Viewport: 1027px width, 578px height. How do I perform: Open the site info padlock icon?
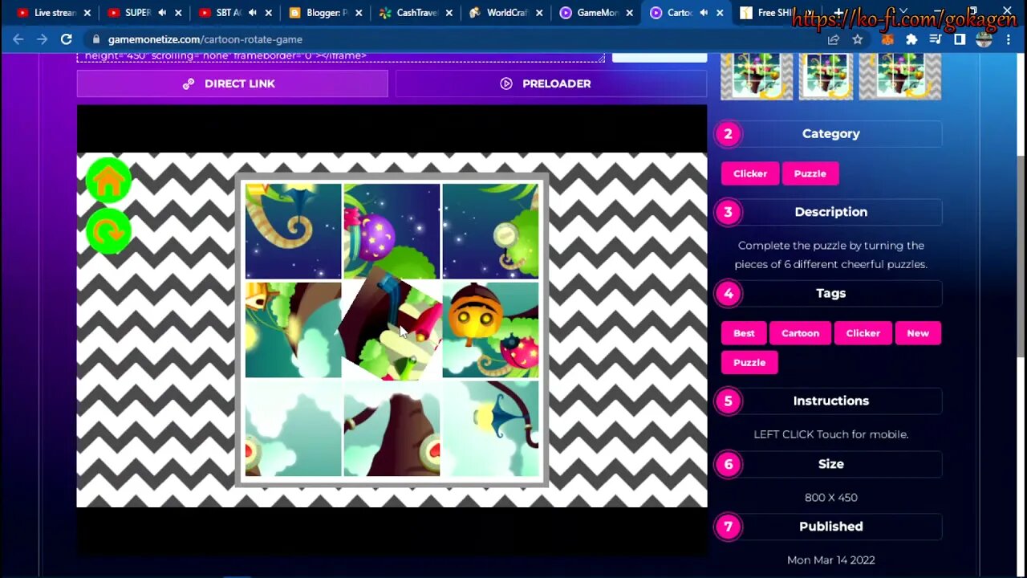[96, 39]
